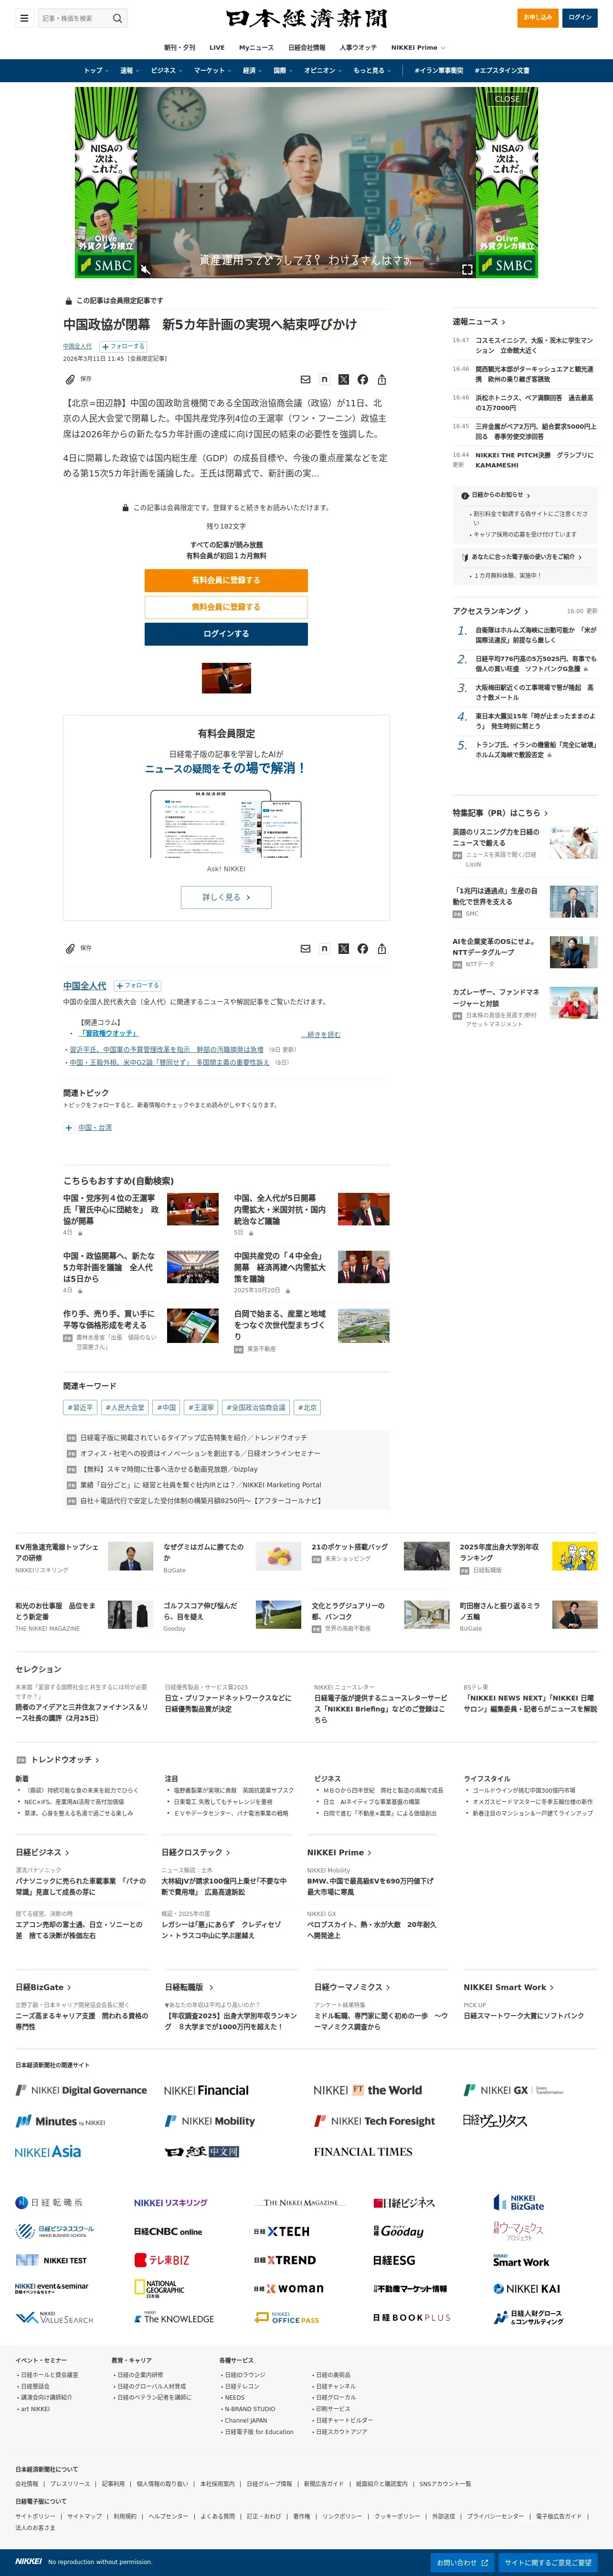Share on X using icon under the headline
The image size is (613, 2576).
click(343, 379)
